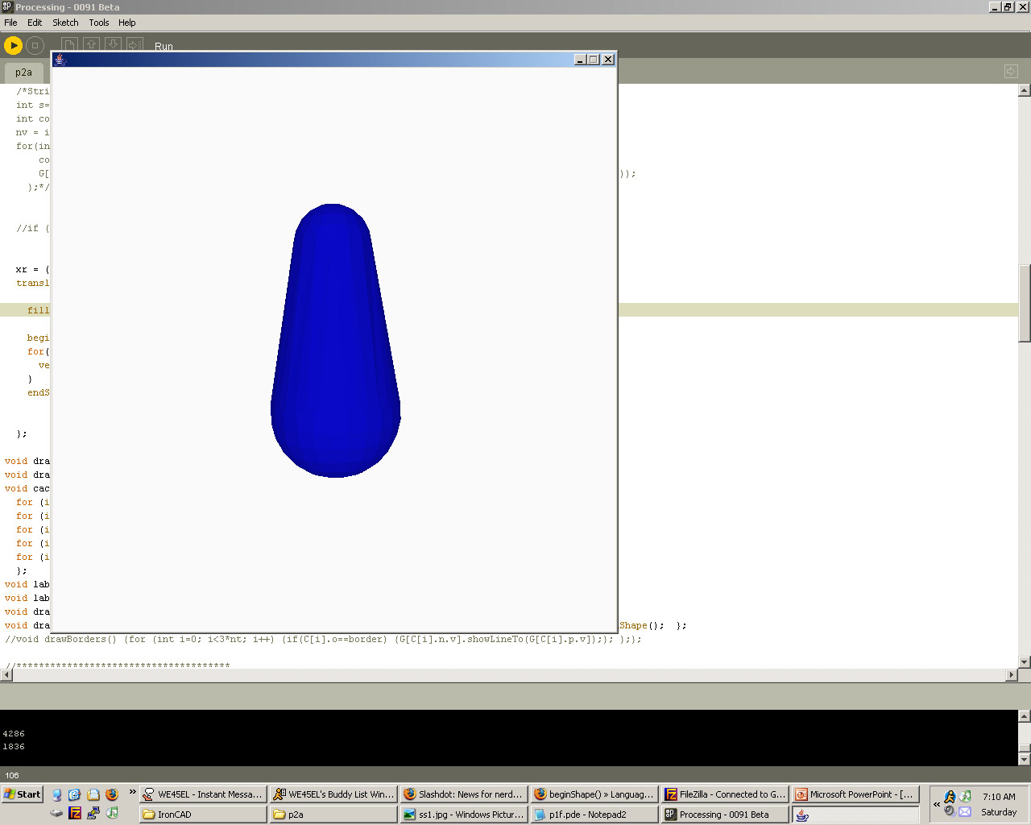Click the Java sketch taskbar button

tap(855, 815)
